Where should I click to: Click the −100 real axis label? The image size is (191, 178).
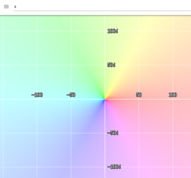pyautogui.click(x=37, y=95)
